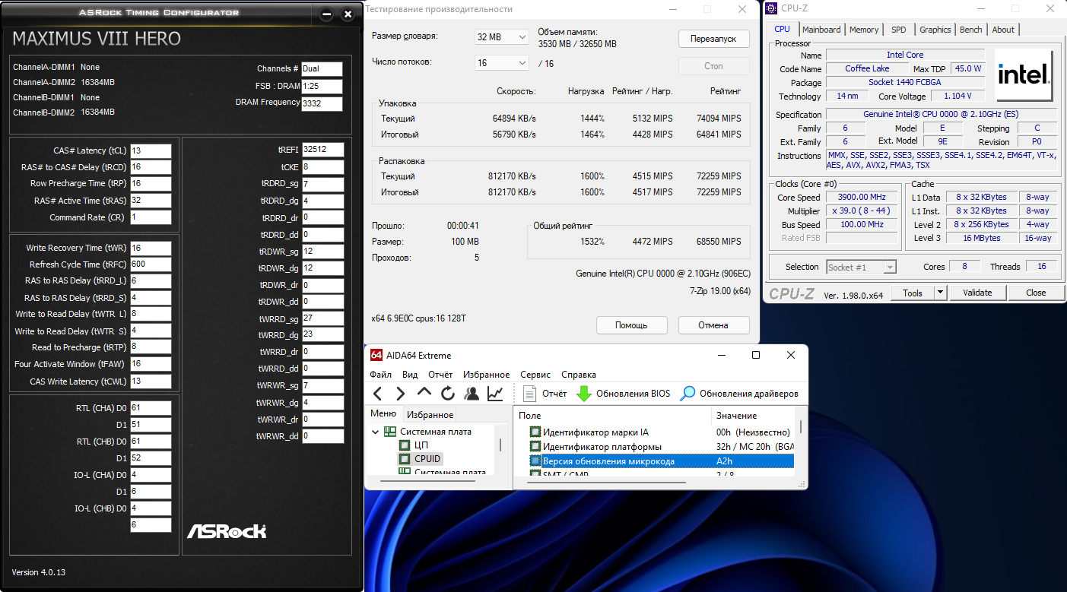Select the ЦП item in the tree
This screenshot has width=1067, height=592.
click(x=421, y=445)
